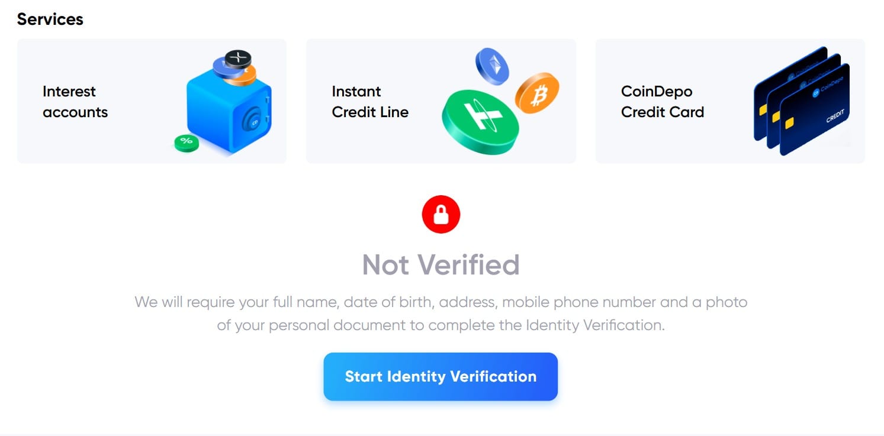Click the Instant Credit Line label text
This screenshot has width=884, height=436.
point(370,102)
